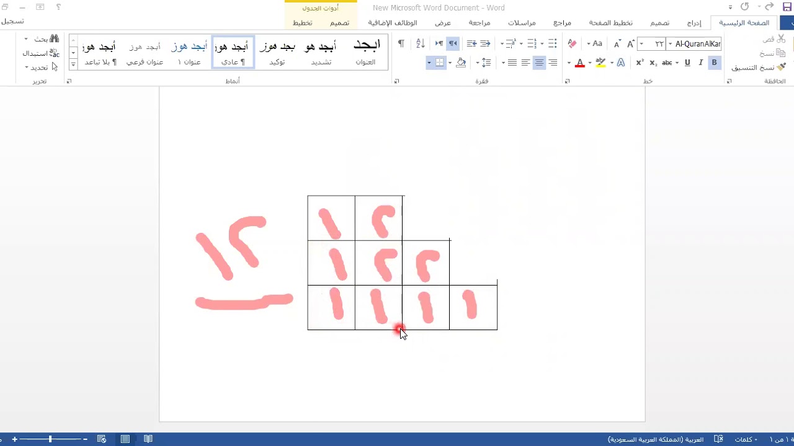Click the zoom slider on status bar

tap(51, 439)
